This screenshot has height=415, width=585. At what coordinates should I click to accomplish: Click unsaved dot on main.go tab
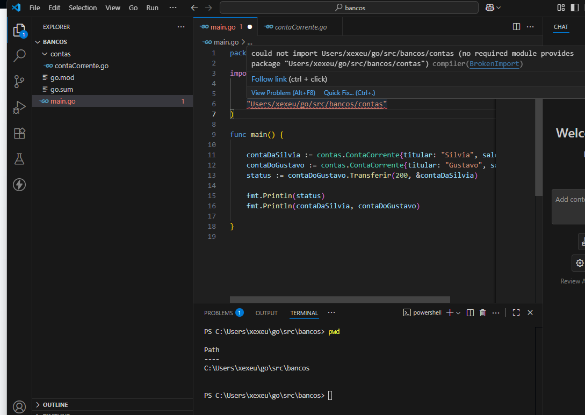point(250,27)
